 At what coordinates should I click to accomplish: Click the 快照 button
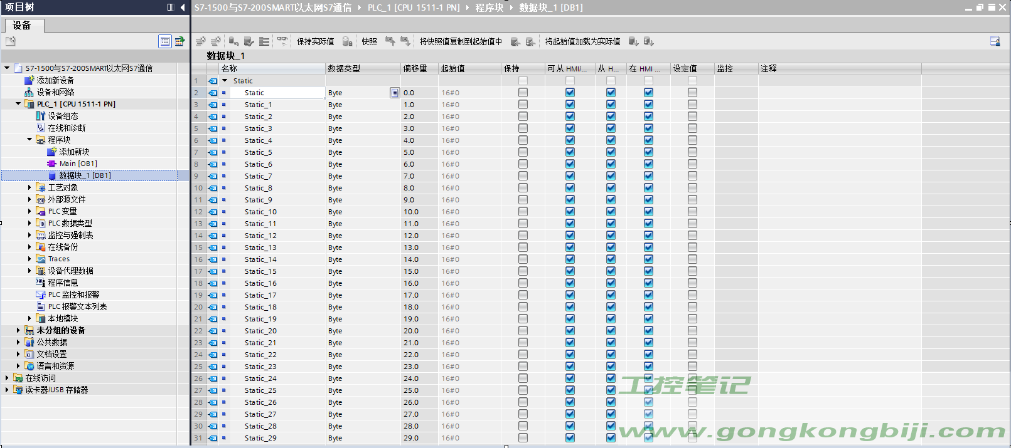pyautogui.click(x=369, y=41)
